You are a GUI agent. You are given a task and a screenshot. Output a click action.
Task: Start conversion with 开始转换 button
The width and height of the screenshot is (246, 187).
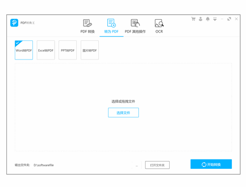click(x=211, y=164)
